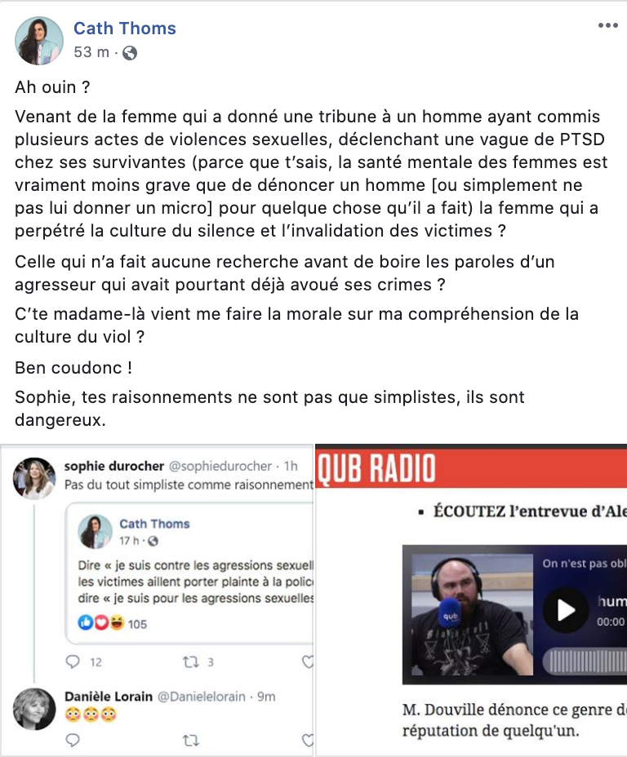Click the @sophiedurocher handle
Viewport: 627px width, 757px height.
pos(220,466)
